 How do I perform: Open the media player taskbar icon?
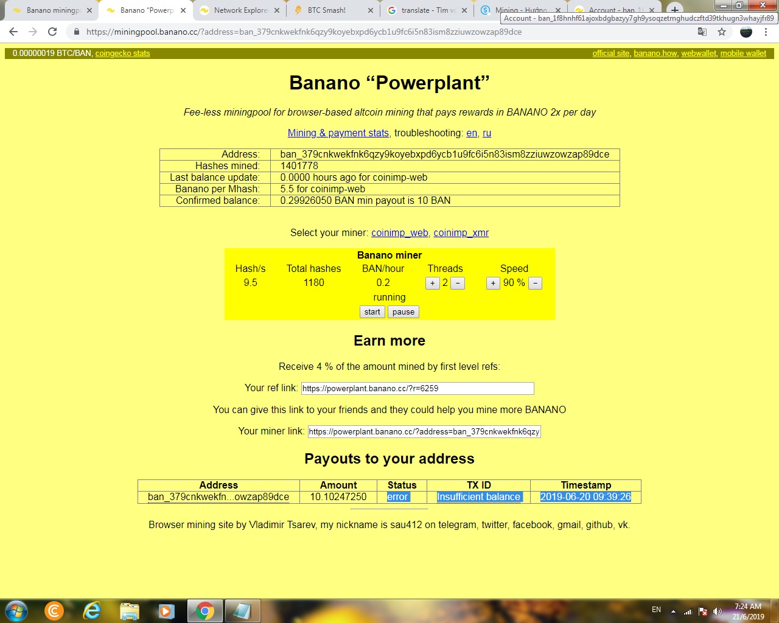click(166, 610)
